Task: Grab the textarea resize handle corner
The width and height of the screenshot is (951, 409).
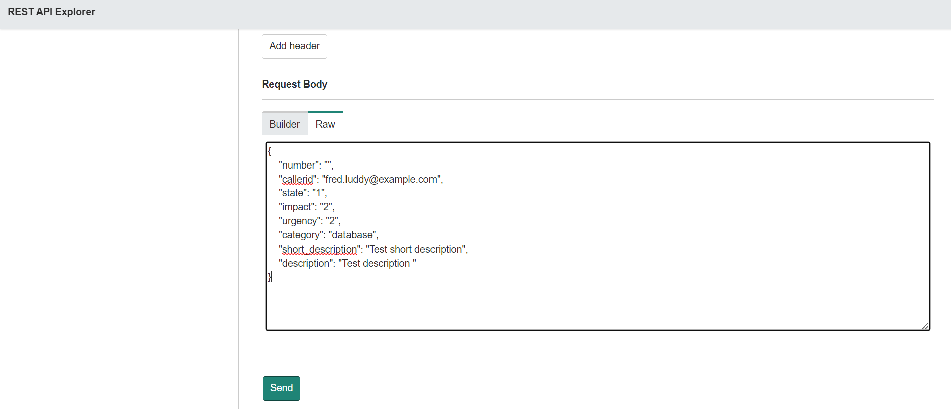Action: pyautogui.click(x=925, y=326)
